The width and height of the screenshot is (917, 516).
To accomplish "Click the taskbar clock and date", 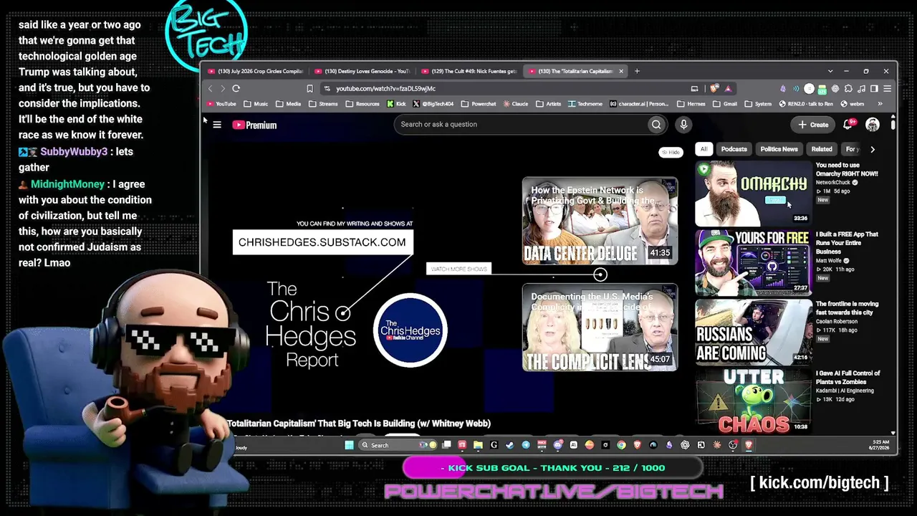I will [878, 445].
